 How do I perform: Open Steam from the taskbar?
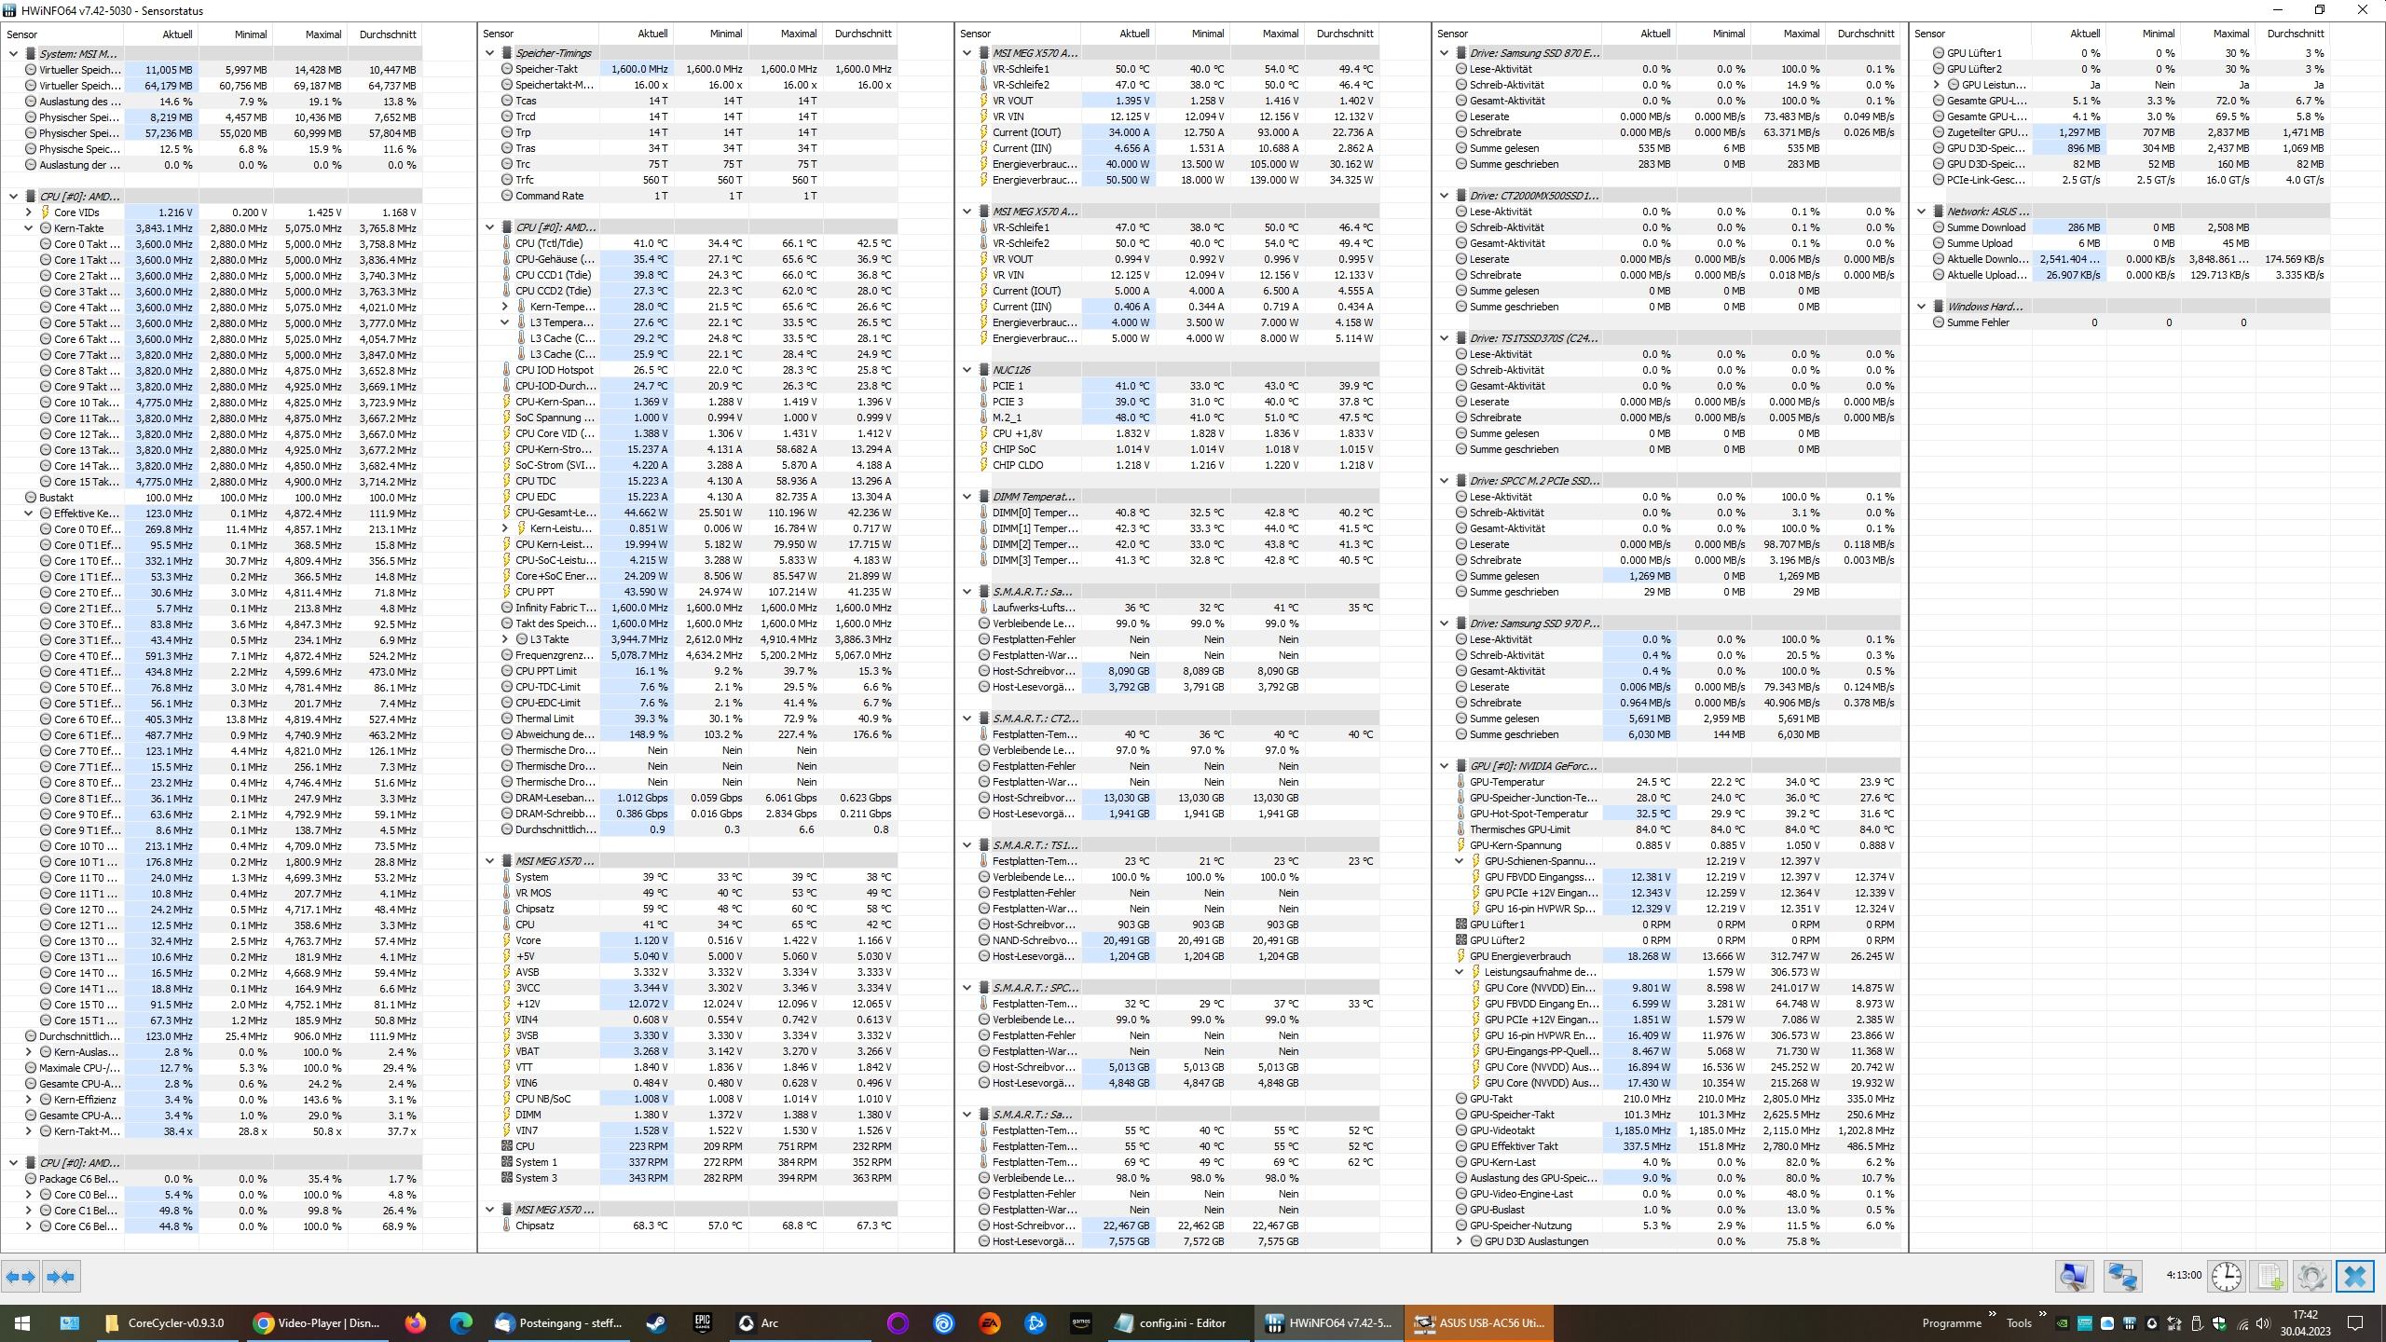tap(657, 1322)
